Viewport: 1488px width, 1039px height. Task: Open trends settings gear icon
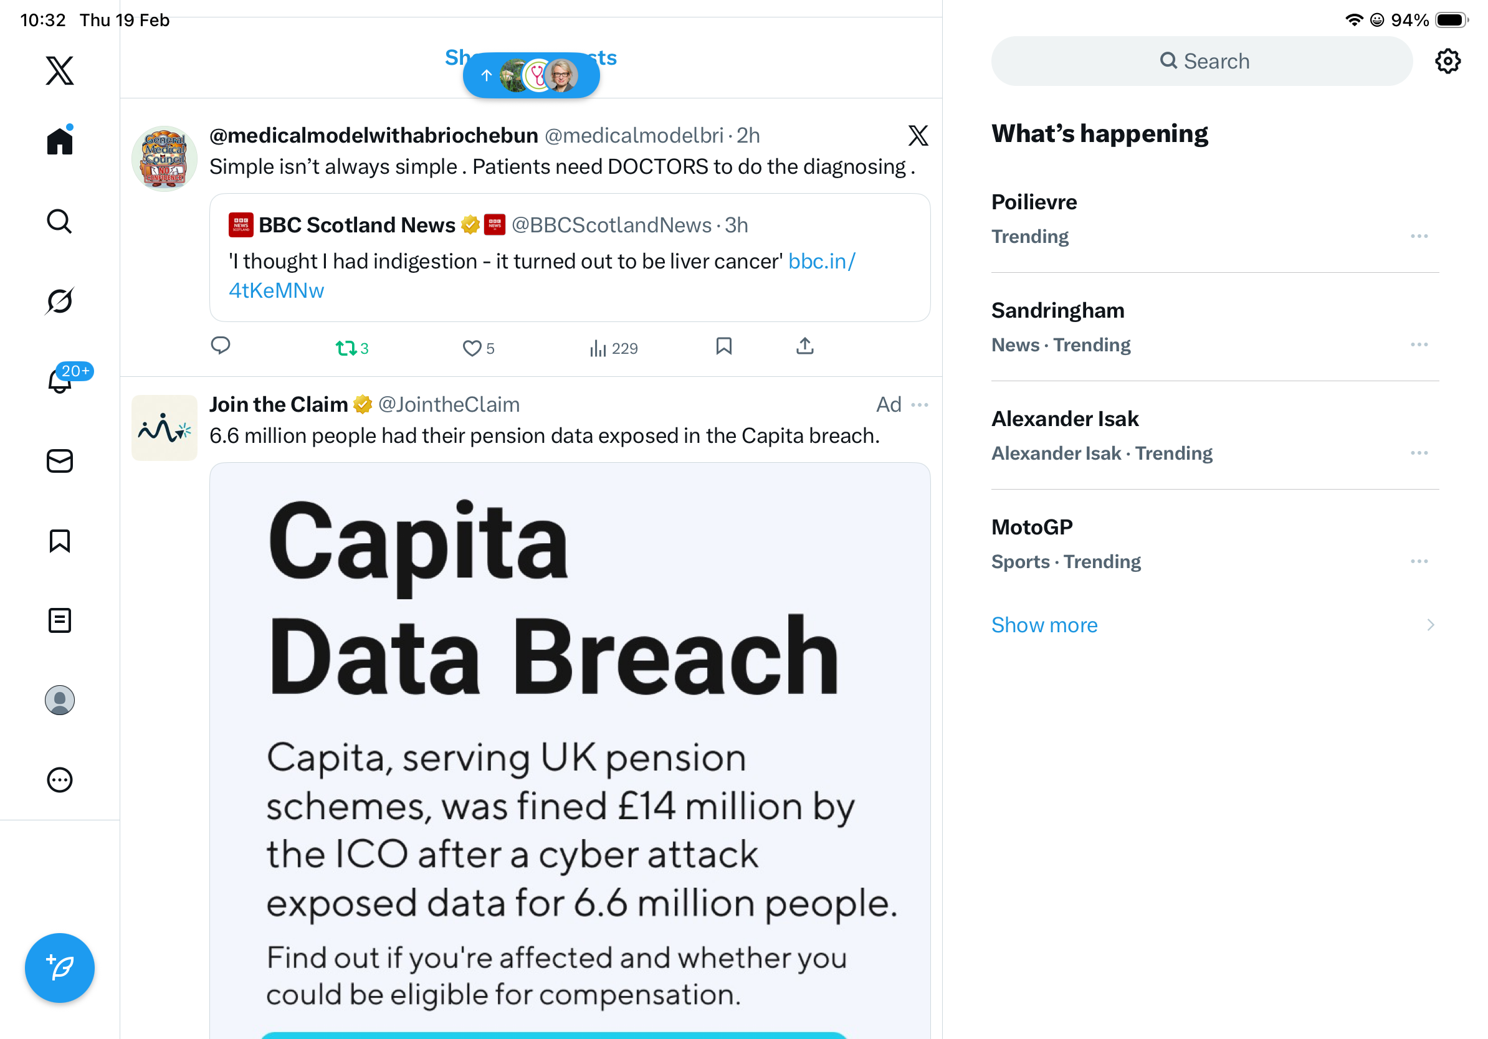1447,62
